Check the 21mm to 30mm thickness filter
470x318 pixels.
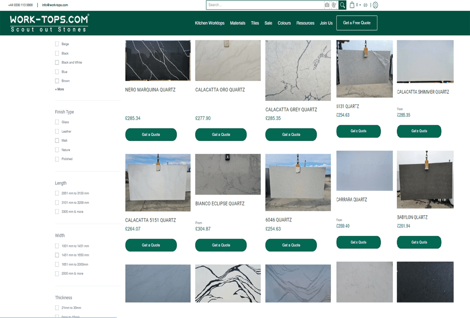tap(56, 307)
